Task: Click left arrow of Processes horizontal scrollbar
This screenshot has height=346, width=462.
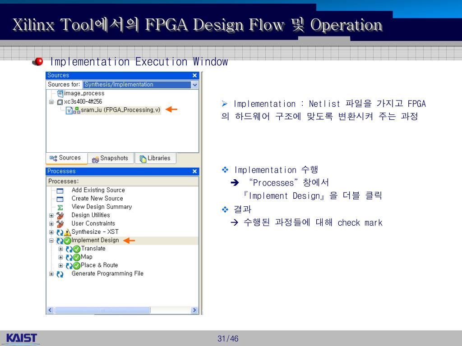Action: coord(50,310)
